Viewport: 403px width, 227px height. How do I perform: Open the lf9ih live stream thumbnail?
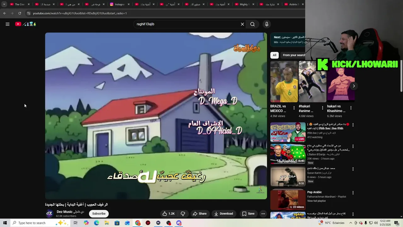pos(288,132)
